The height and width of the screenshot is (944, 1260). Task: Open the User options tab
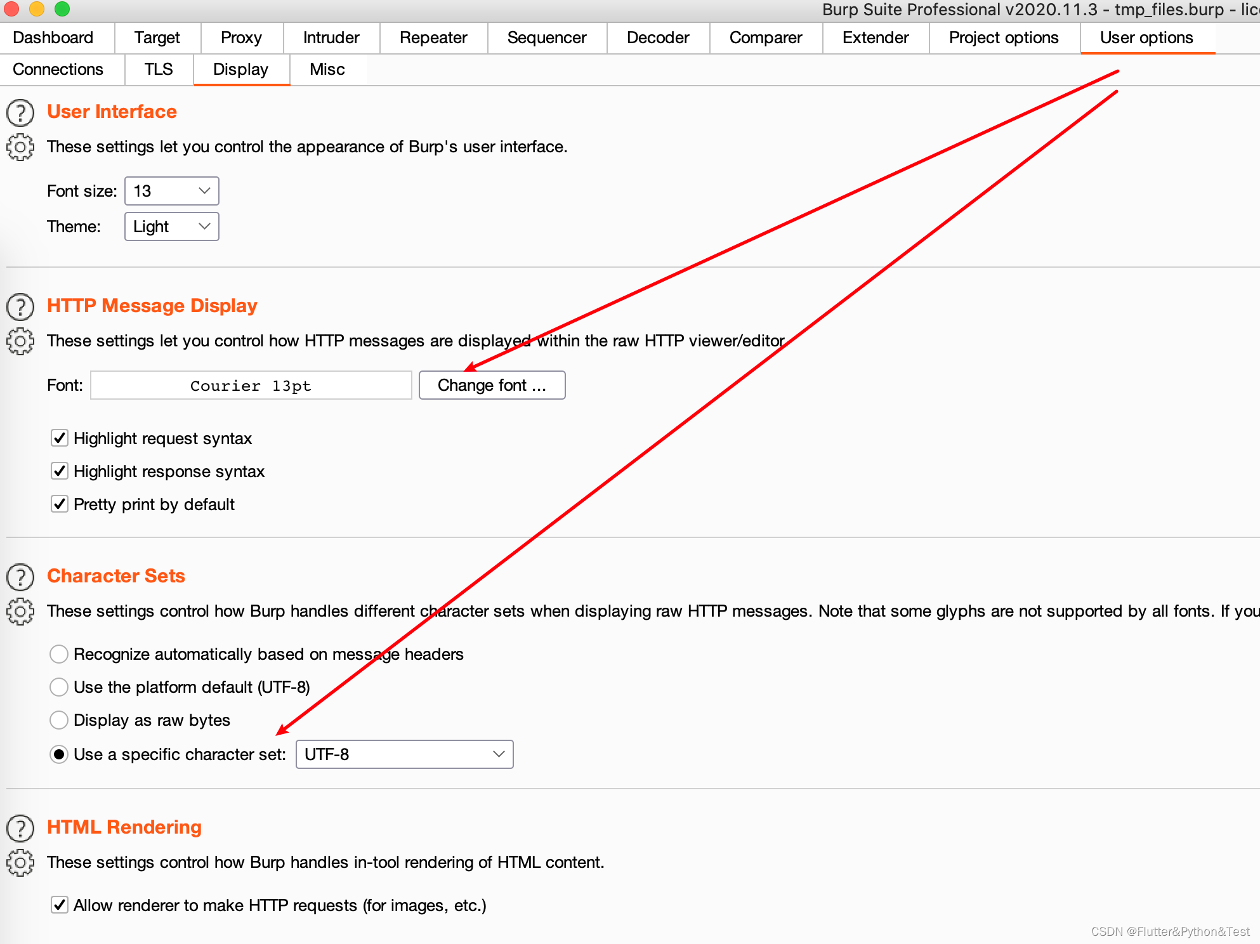click(x=1147, y=37)
